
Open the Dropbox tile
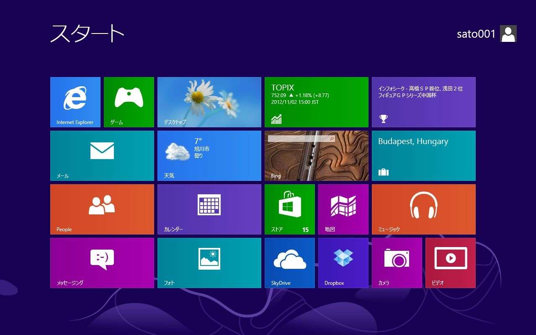pyautogui.click(x=343, y=263)
